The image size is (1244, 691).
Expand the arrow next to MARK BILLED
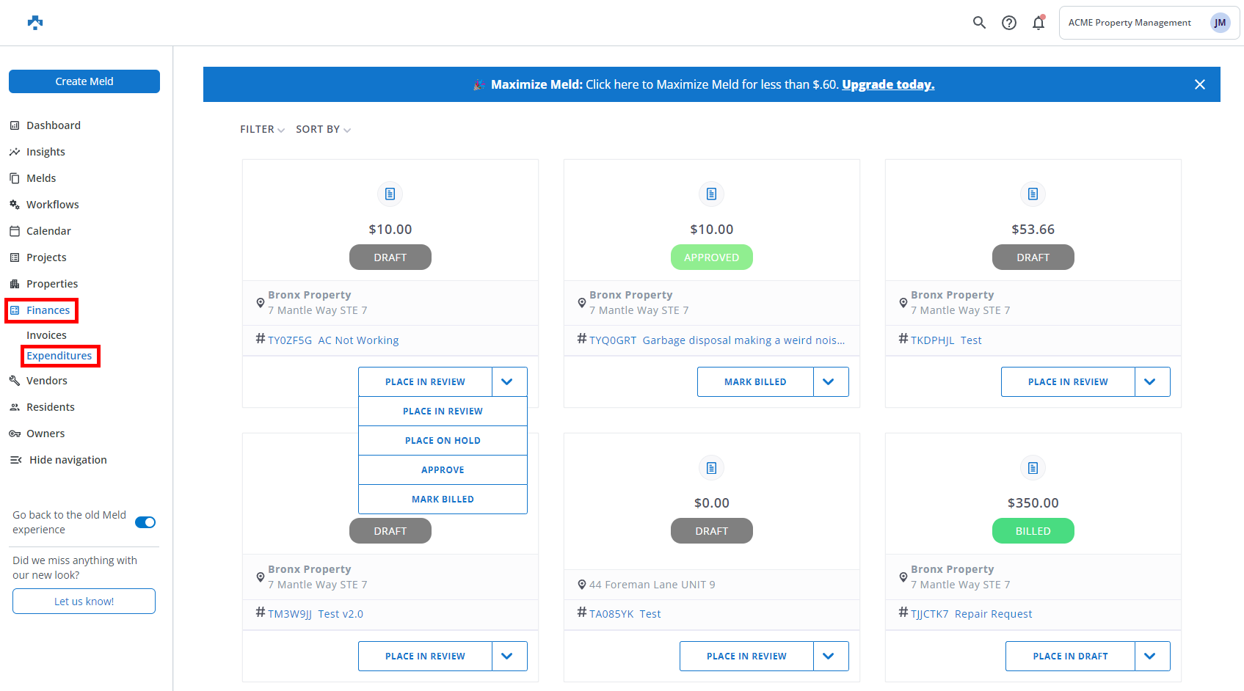coord(830,382)
